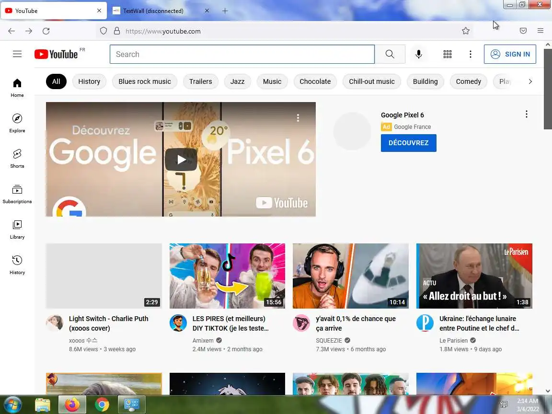552x414 pixels.
Task: Open a new browser tab
Action: pos(225,11)
